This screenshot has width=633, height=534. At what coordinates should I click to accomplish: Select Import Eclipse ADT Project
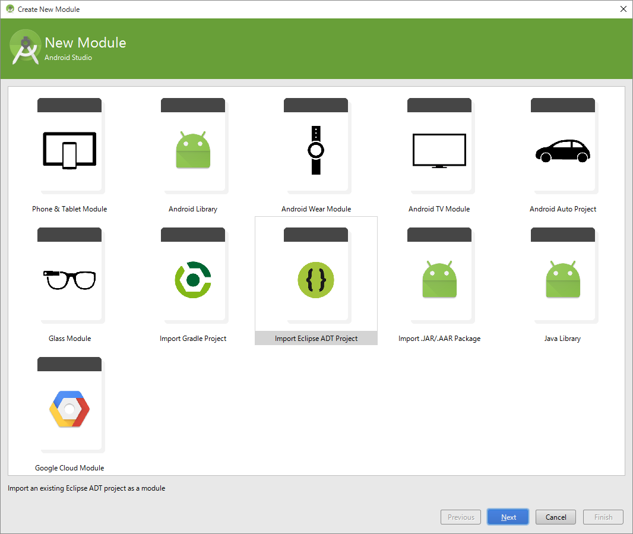315,279
